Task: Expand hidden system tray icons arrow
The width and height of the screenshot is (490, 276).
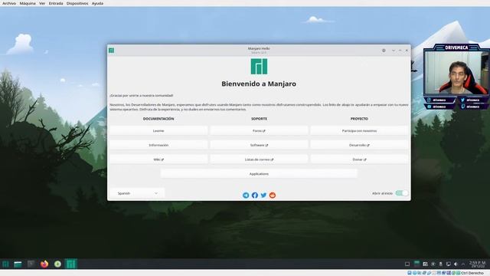Action: coord(463,264)
